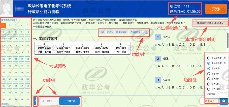Jump to question 28 in navigator
This screenshot has height=107, width=229.
point(16,59)
